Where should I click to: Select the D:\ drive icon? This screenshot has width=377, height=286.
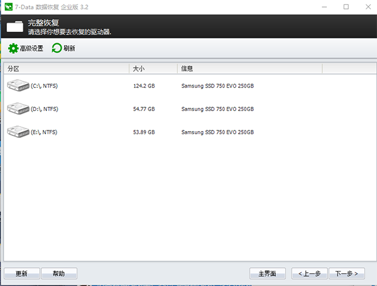[x=18, y=109]
